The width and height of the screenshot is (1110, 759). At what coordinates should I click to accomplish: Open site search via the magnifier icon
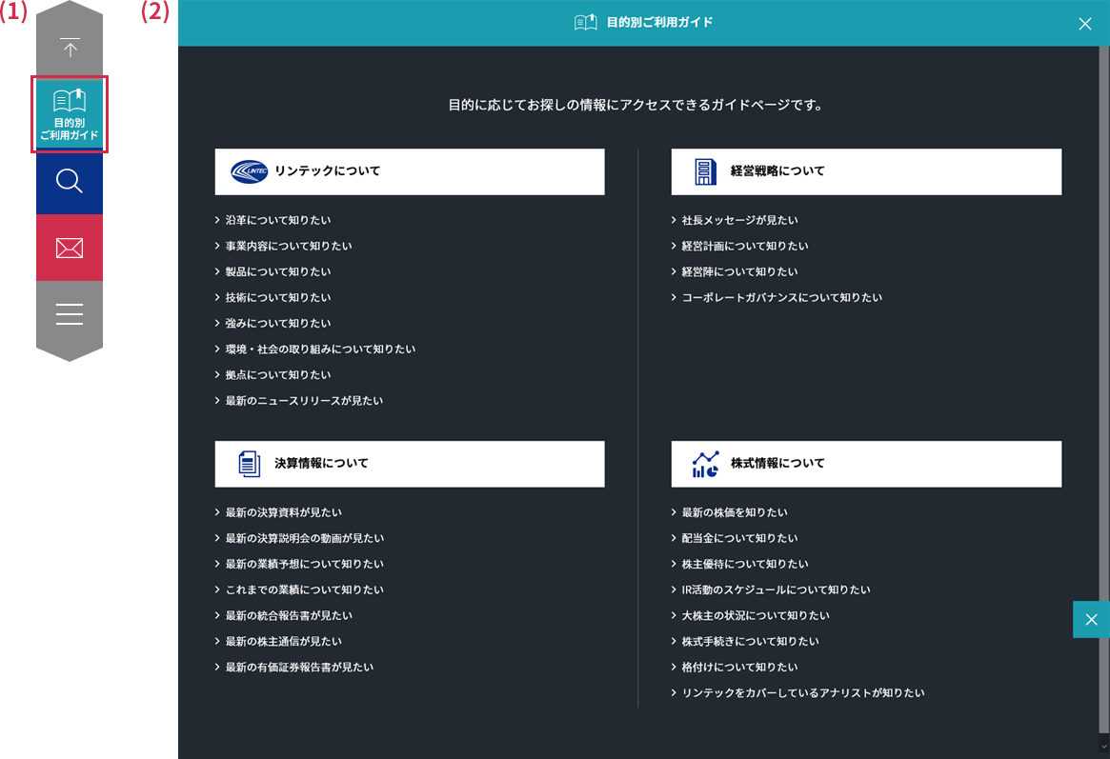(x=69, y=181)
